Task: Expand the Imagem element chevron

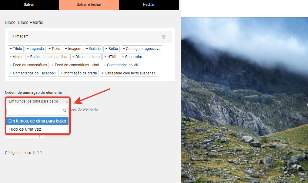Action: point(13,36)
